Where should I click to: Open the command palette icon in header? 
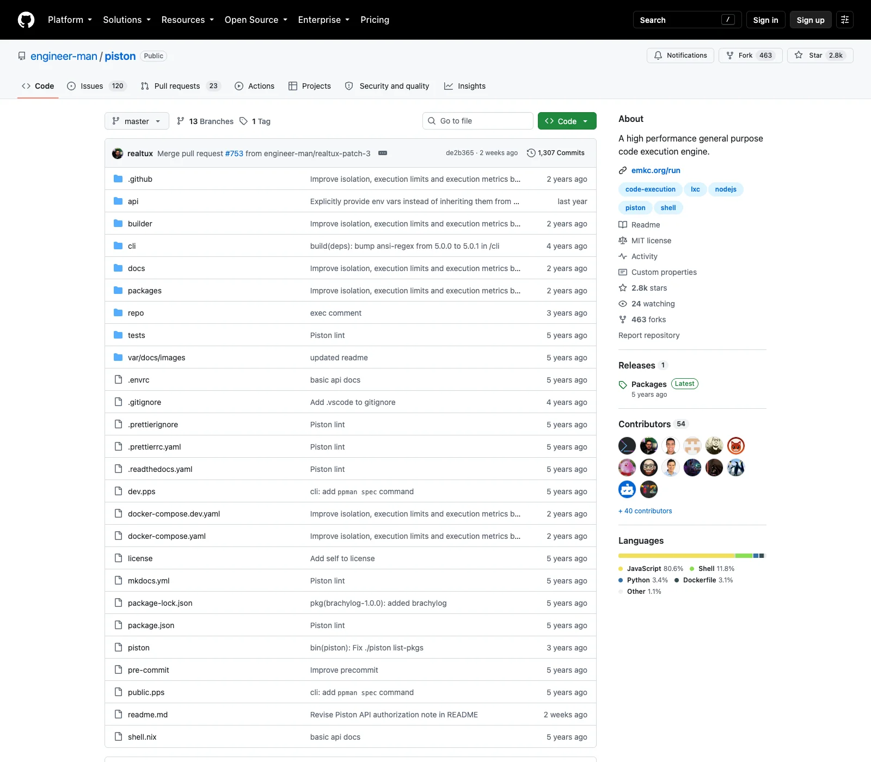[845, 20]
